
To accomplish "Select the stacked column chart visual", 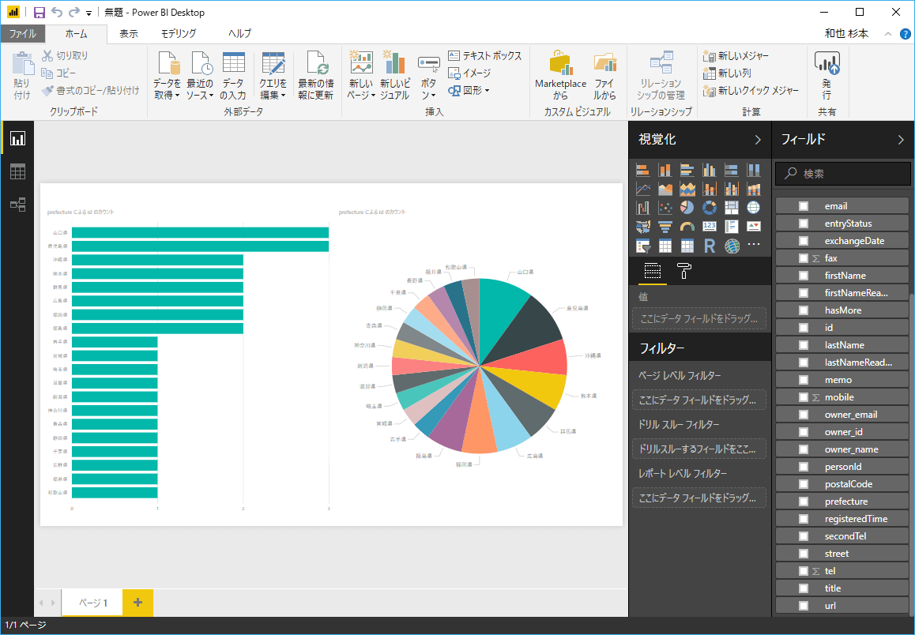I will pyautogui.click(x=665, y=171).
